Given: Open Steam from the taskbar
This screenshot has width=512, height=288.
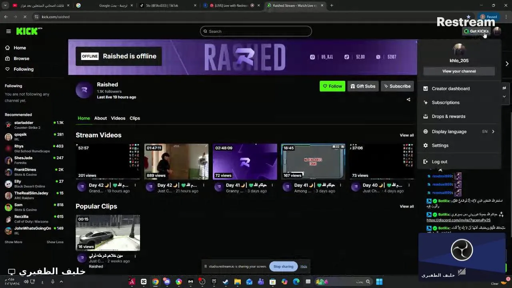Looking at the screenshot, I should coord(226,282).
